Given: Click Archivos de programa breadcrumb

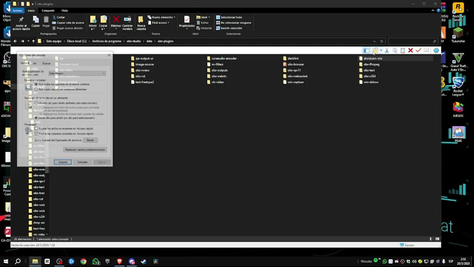Looking at the screenshot, I should [x=107, y=41].
